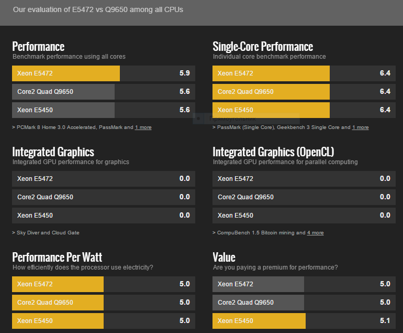Image resolution: width=403 pixels, height=333 pixels.
Task: Select Core2 Quad Q9650 row in Integrated Graphics
Action: click(104, 197)
